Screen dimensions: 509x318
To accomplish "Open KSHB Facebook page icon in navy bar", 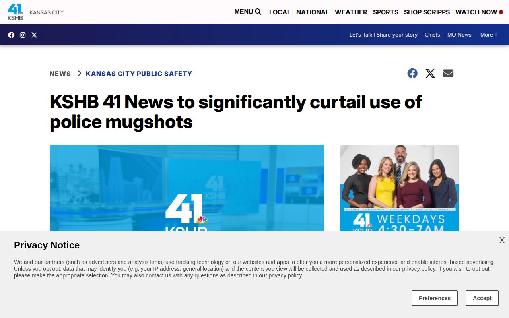I will coord(11,35).
